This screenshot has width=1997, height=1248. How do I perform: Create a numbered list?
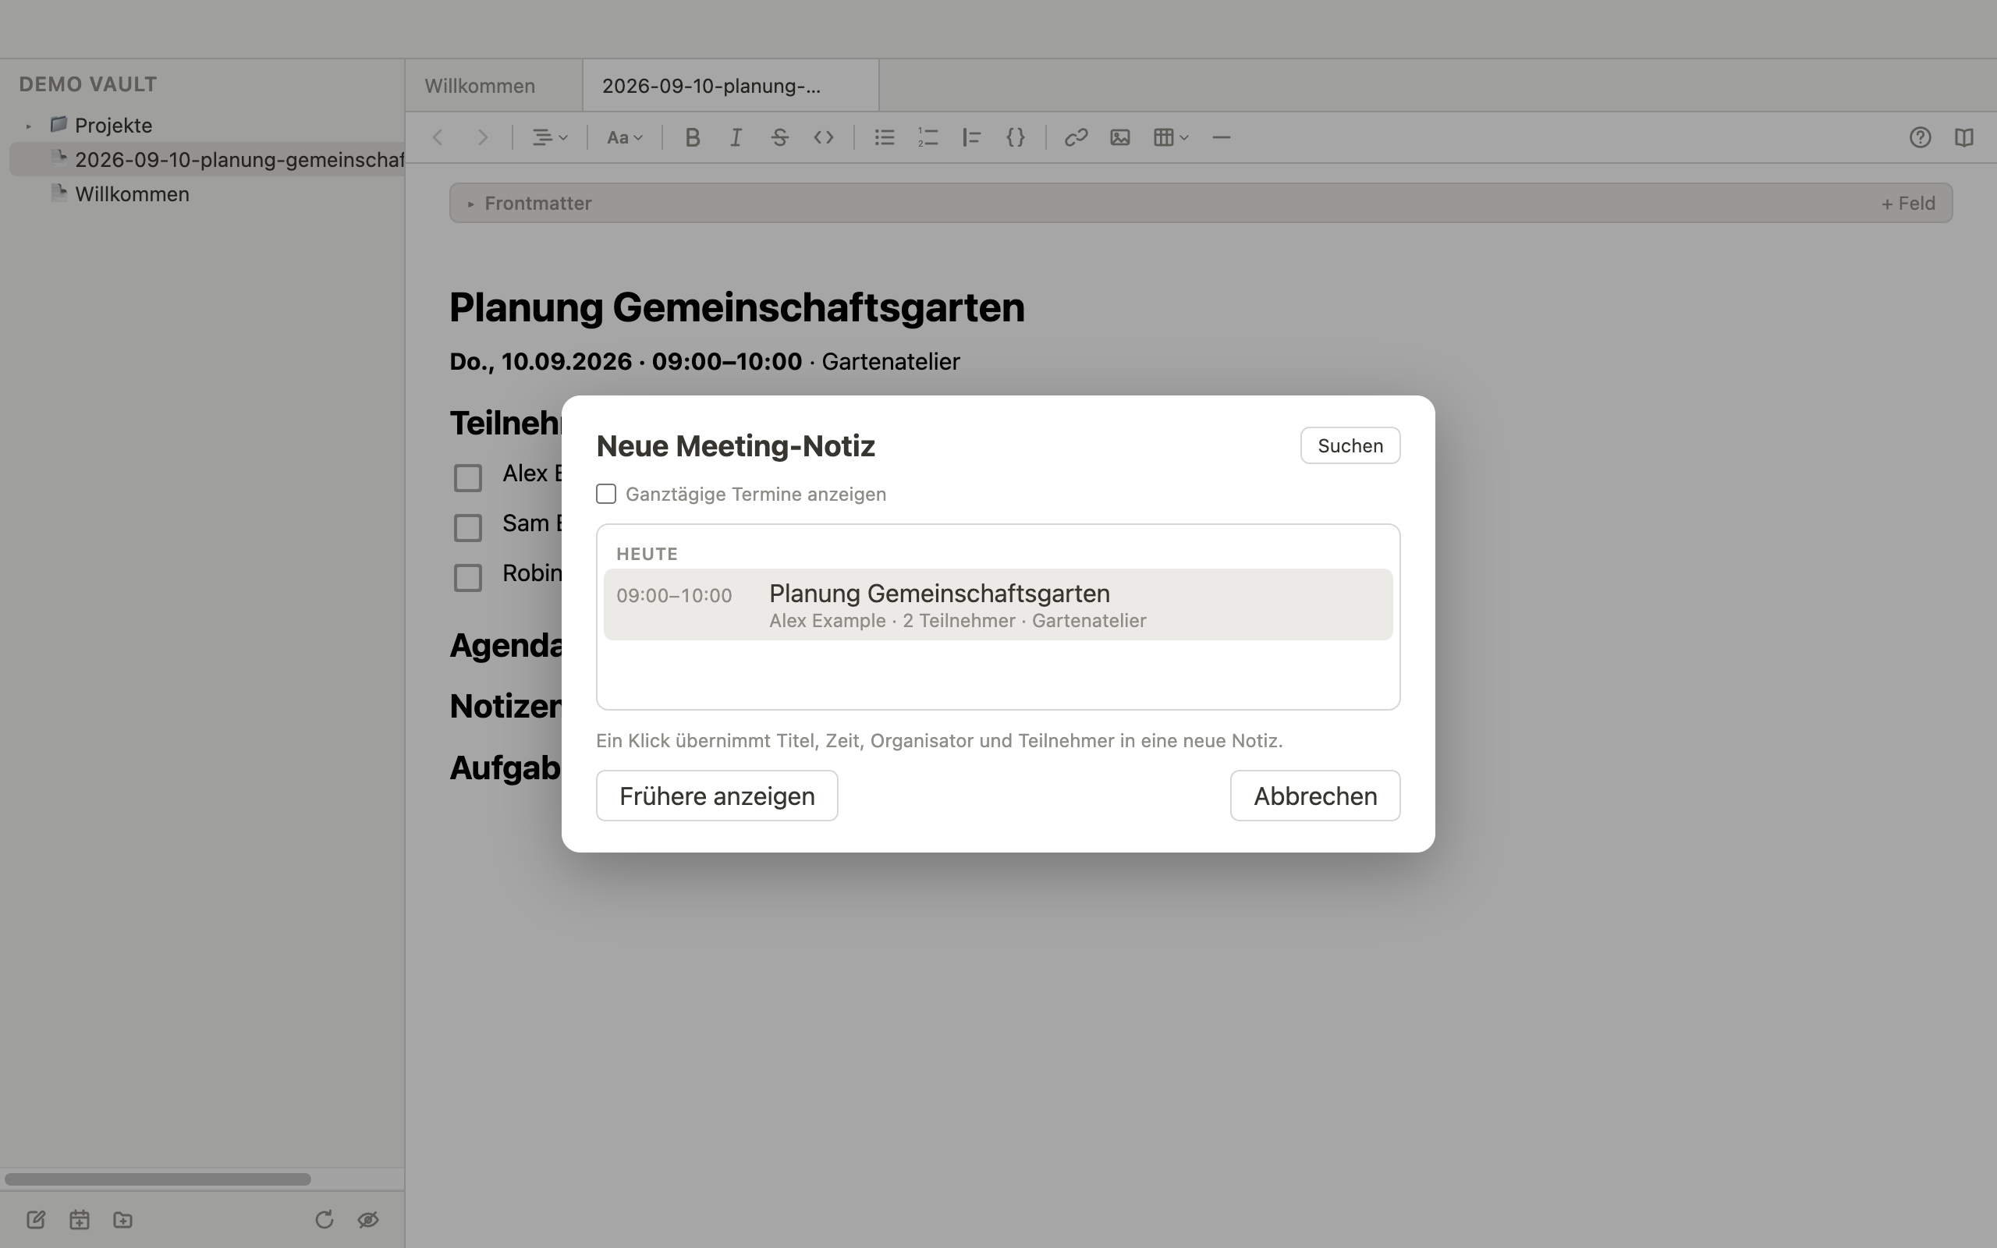(928, 138)
